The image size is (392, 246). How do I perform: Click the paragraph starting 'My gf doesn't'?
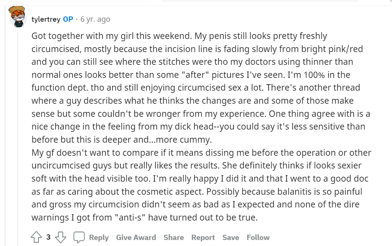tap(201, 185)
